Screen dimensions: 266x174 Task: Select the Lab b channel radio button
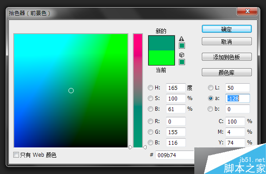210,109
